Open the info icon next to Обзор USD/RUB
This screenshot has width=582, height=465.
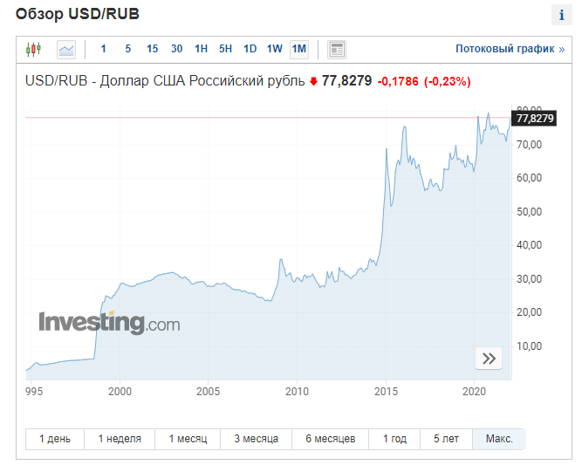pyautogui.click(x=561, y=15)
